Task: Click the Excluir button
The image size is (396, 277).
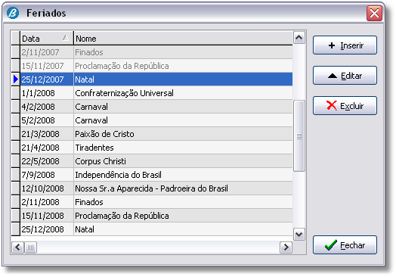Action: (345, 105)
